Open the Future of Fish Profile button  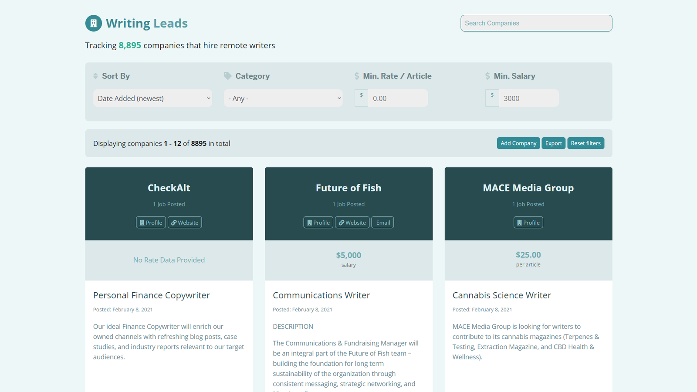(x=318, y=223)
